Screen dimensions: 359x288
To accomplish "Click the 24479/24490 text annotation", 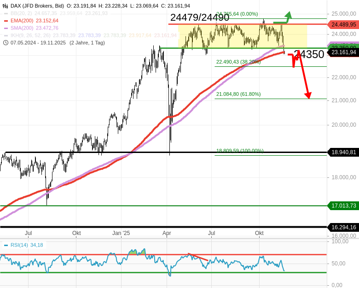I will (x=199, y=18).
